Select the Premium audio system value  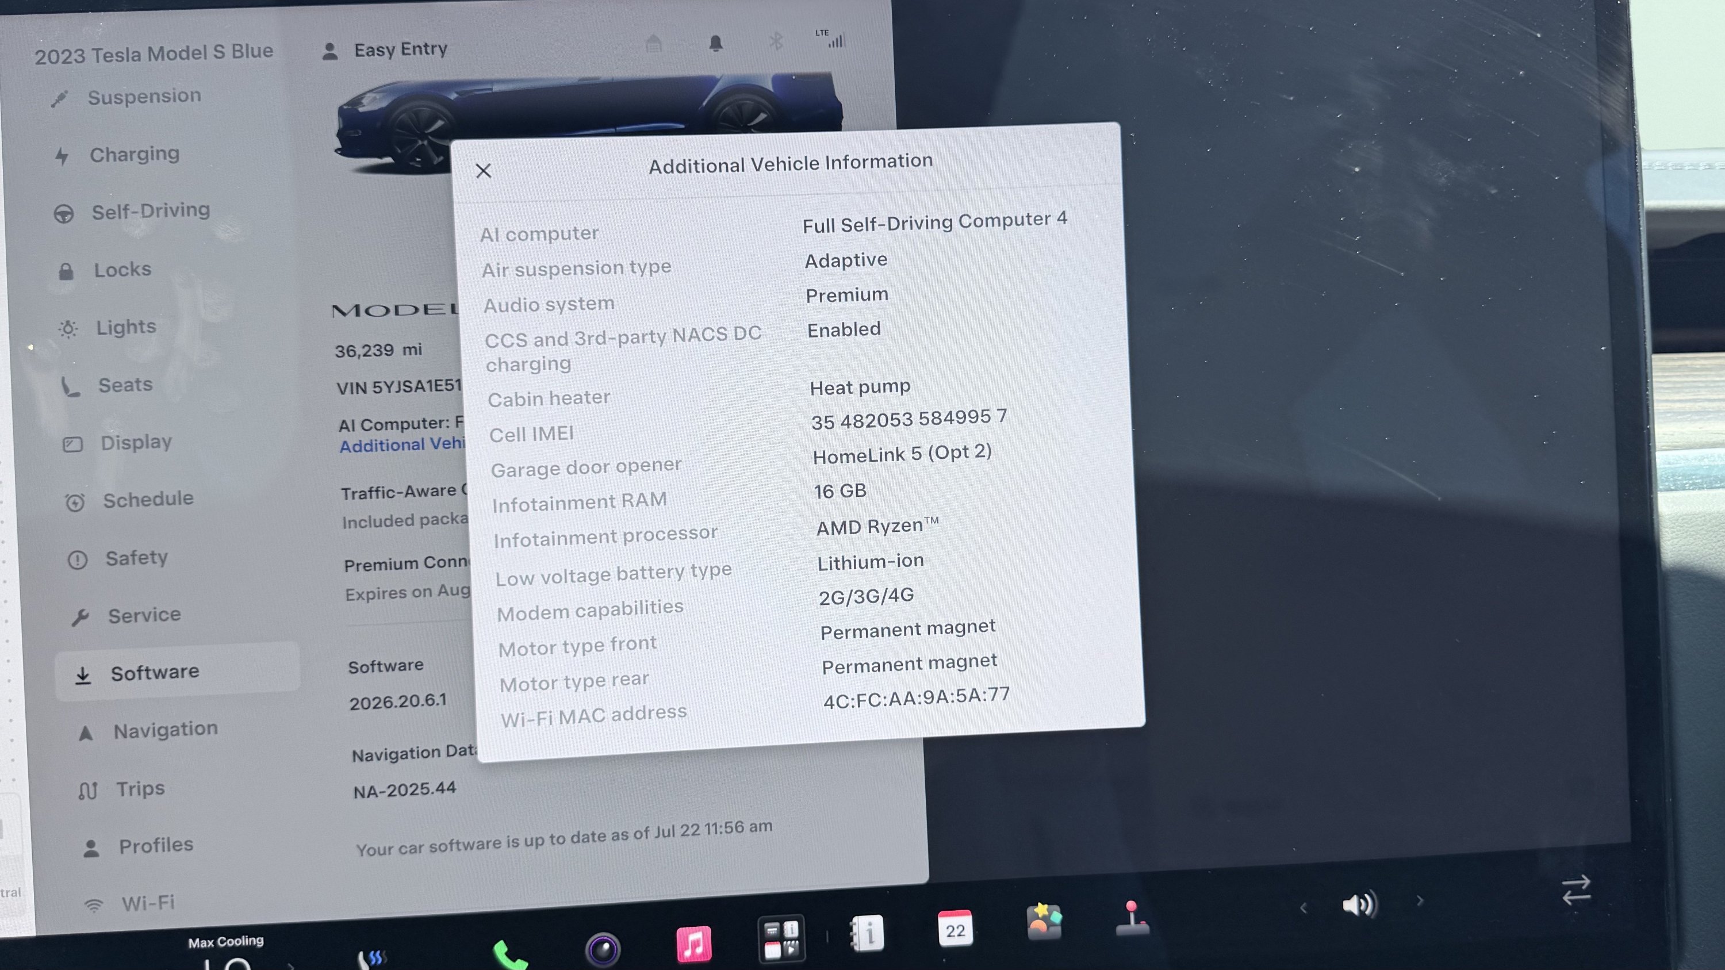coord(847,295)
